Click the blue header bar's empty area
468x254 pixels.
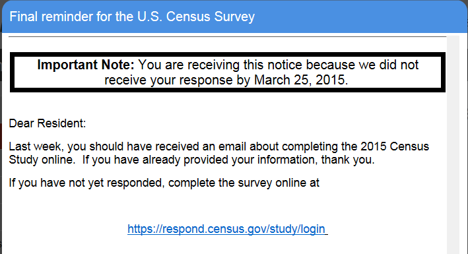coord(358,16)
